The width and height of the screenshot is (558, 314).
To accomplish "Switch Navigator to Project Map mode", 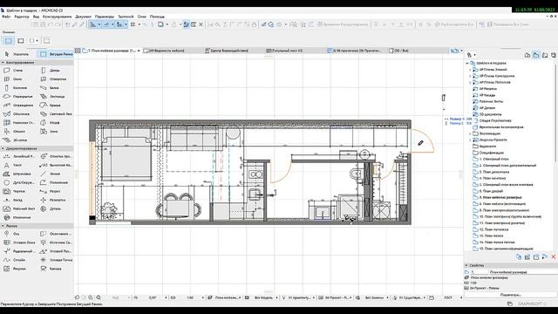I will [x=527, y=55].
